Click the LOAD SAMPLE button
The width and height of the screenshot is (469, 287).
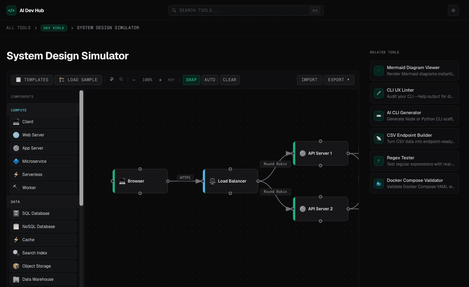tap(78, 80)
